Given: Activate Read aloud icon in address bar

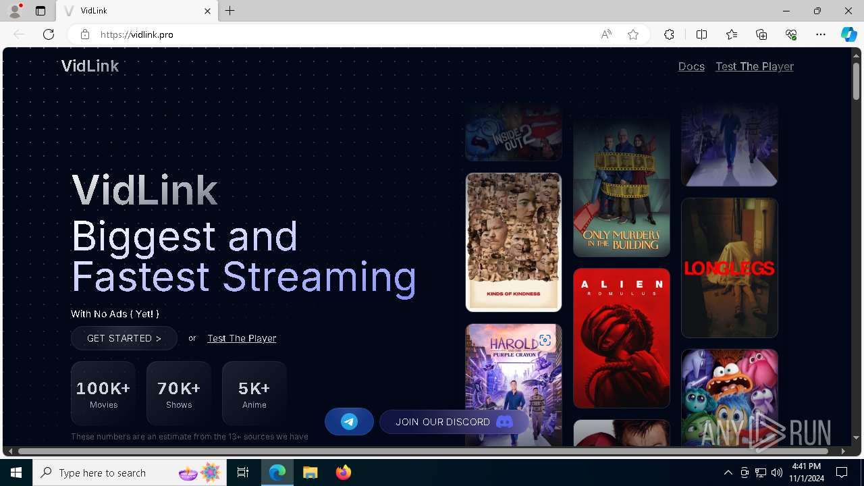Looking at the screenshot, I should 606,34.
